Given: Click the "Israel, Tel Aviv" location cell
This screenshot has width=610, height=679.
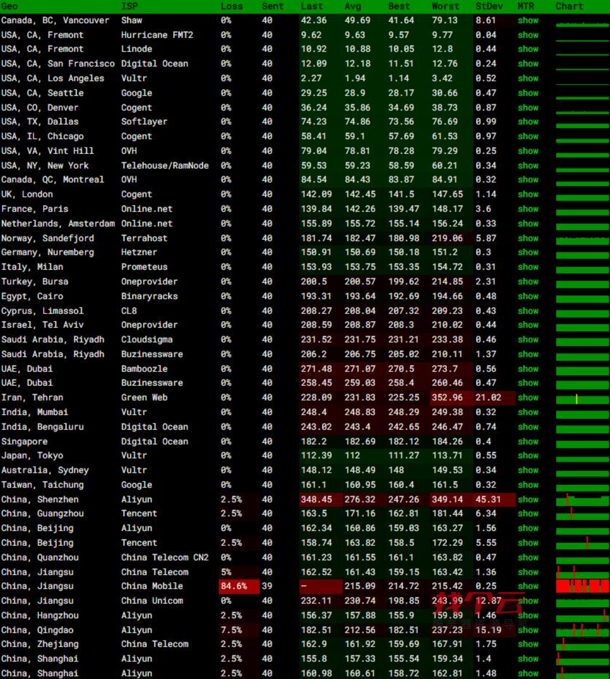Looking at the screenshot, I should [x=42, y=325].
